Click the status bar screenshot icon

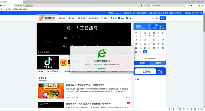(170, 109)
